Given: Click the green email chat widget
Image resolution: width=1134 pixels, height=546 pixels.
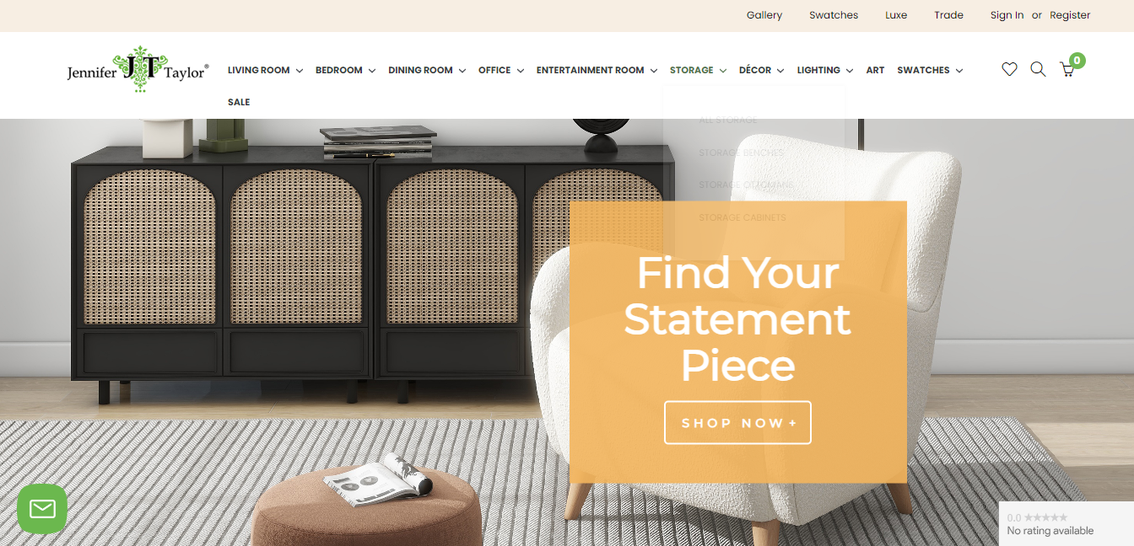Looking at the screenshot, I should [42, 508].
